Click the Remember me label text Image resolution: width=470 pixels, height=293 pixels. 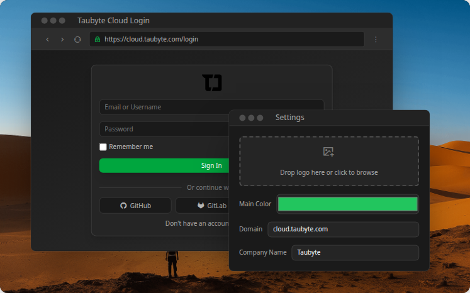[x=131, y=146]
